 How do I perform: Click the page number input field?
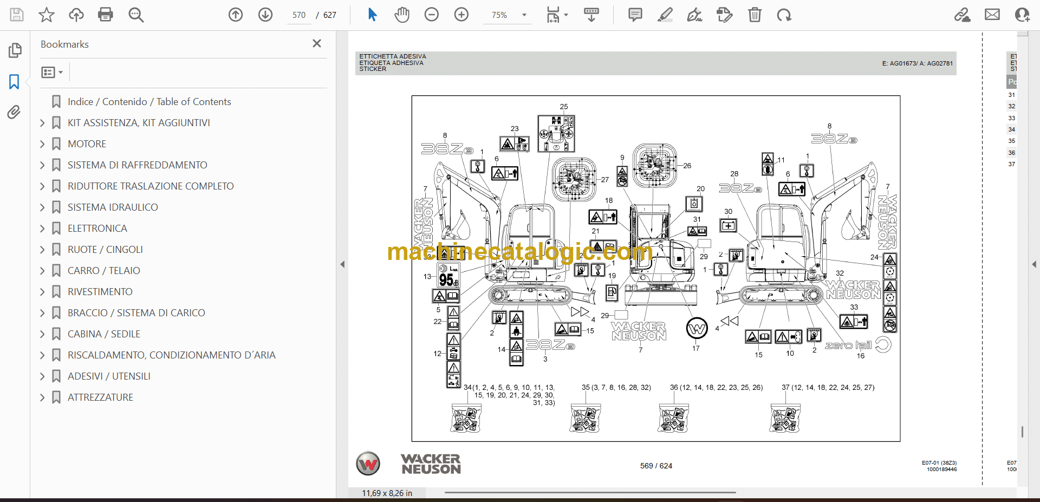[299, 15]
